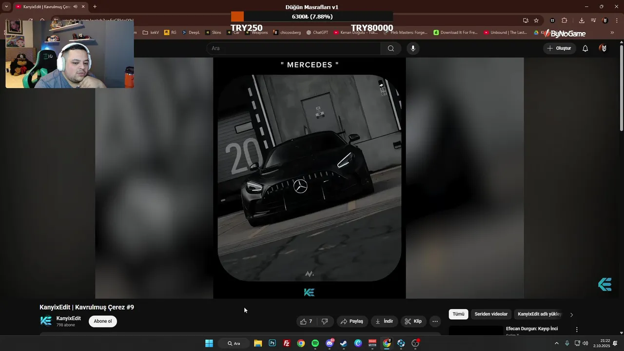Click the Klip clip button
Screen dimensions: 624x351
coord(413,321)
